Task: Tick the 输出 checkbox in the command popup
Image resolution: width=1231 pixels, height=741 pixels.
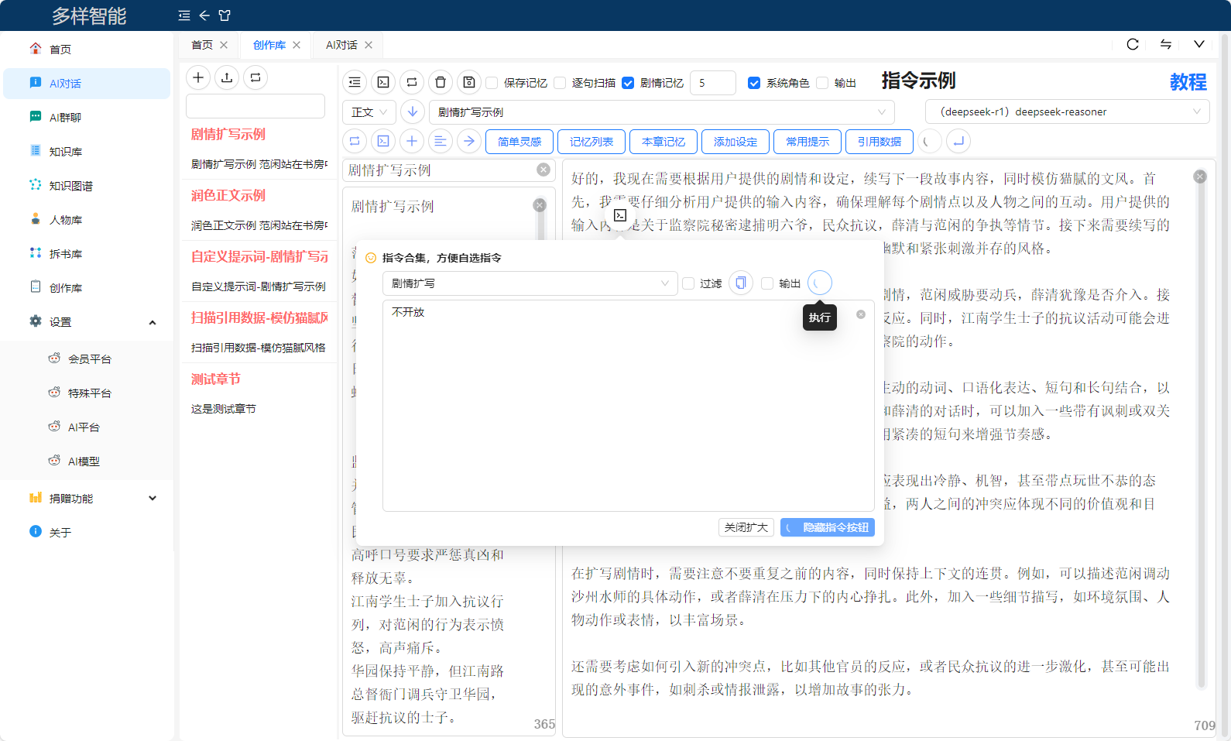Action: (x=767, y=283)
